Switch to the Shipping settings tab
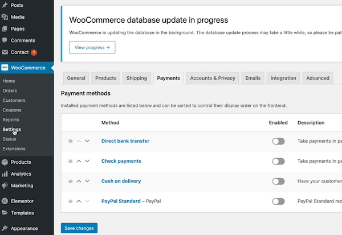The height and width of the screenshot is (235, 342). point(136,78)
